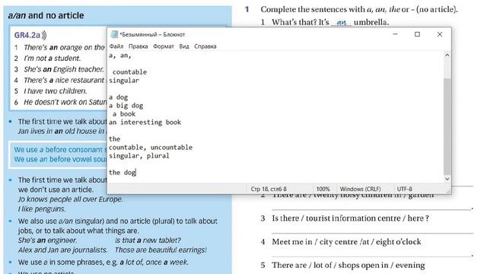The height and width of the screenshot is (274, 487).
Task: Open the Правка menu in Notepad
Action: pyautogui.click(x=138, y=46)
